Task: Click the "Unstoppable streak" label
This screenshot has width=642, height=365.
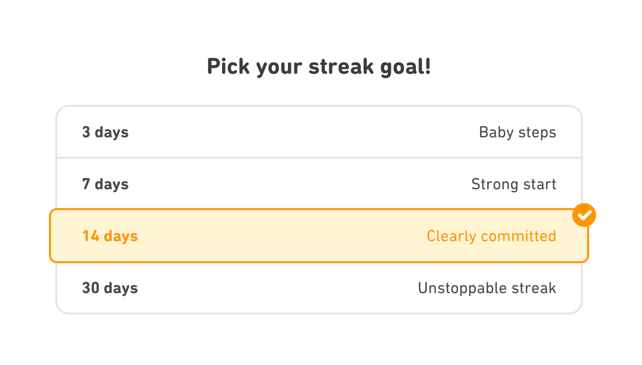Action: coord(487,288)
